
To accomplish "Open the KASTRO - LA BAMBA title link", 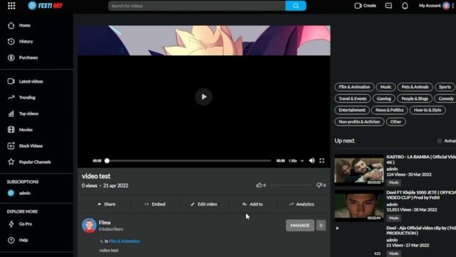I will tap(421, 159).
